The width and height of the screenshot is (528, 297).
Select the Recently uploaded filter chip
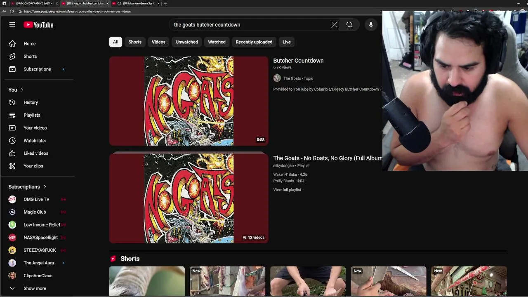point(254,42)
